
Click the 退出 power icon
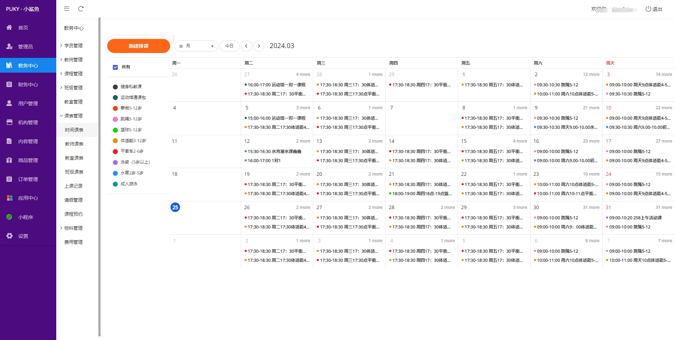tap(648, 9)
